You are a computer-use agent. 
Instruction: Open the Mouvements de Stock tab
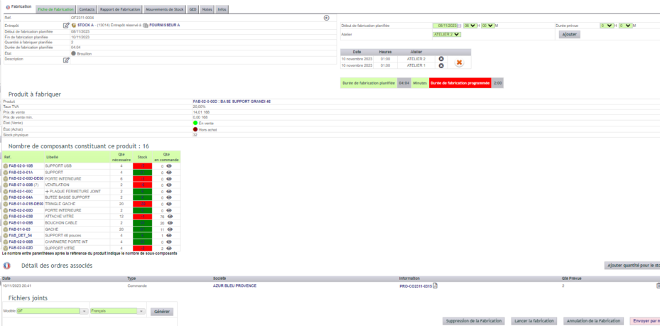coord(165,9)
